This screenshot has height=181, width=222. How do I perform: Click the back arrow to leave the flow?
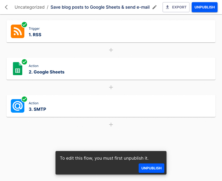(x=6, y=7)
